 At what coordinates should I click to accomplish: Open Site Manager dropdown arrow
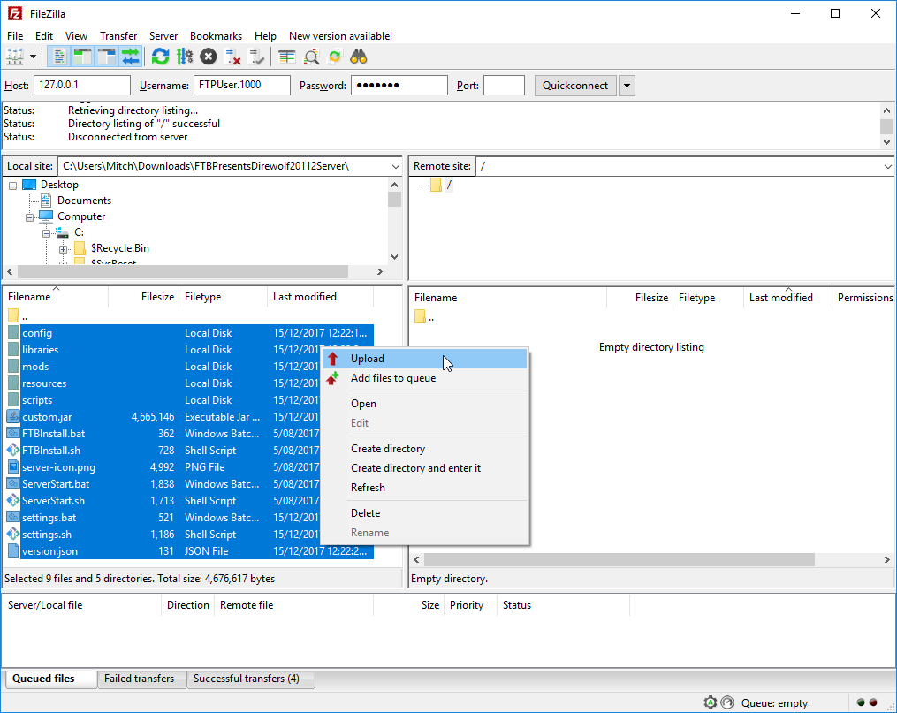point(33,57)
